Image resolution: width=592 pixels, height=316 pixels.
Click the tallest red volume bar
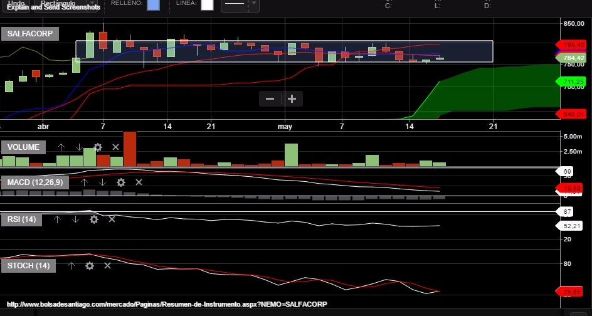130,149
